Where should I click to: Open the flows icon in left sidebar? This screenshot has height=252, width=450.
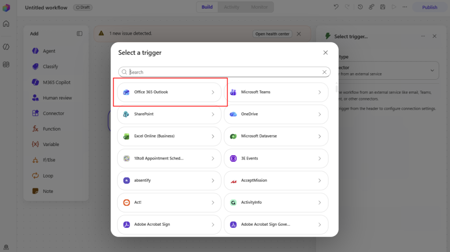click(6, 64)
